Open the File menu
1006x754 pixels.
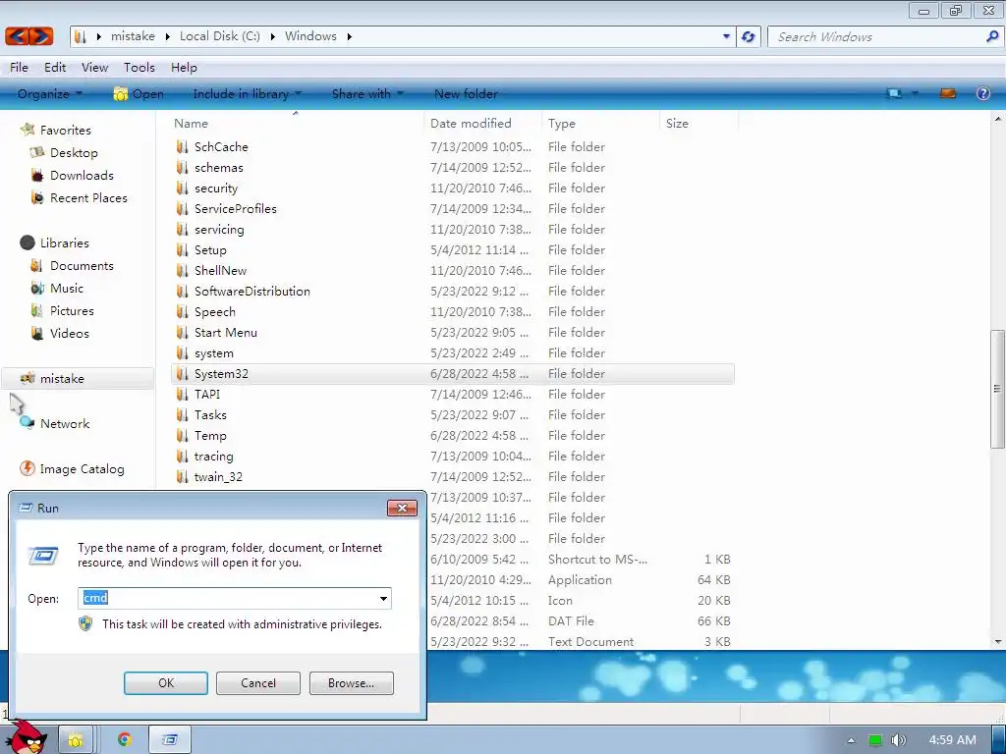(19, 68)
